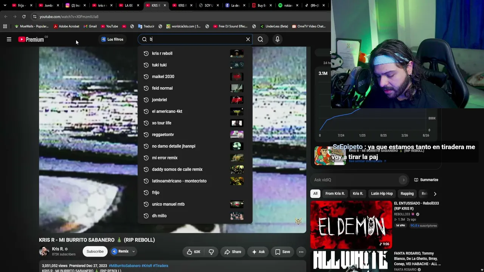The height and width of the screenshot is (272, 484).
Task: Select the 'jombriel' search suggestion
Action: pyautogui.click(x=195, y=100)
